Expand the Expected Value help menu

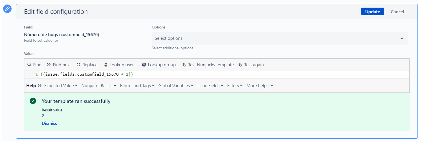tap(61, 85)
